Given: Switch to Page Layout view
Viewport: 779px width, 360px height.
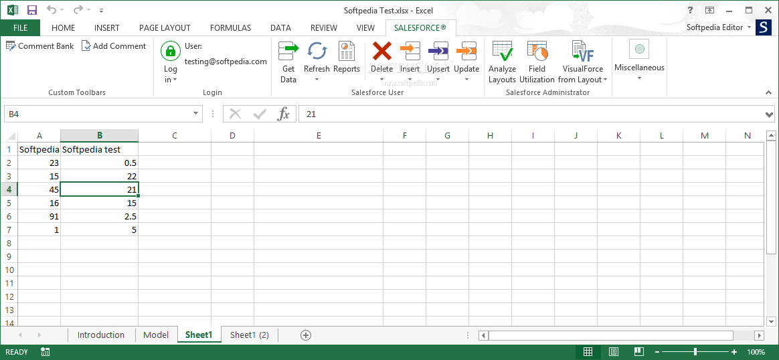Looking at the screenshot, I should point(614,352).
